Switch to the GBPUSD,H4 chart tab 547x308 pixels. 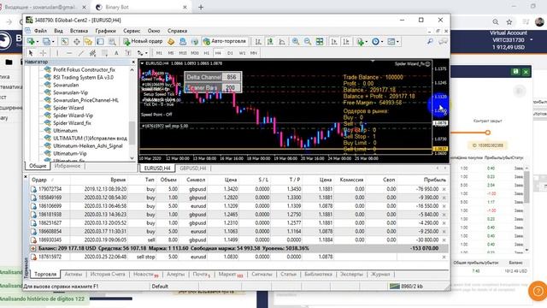pos(193,169)
